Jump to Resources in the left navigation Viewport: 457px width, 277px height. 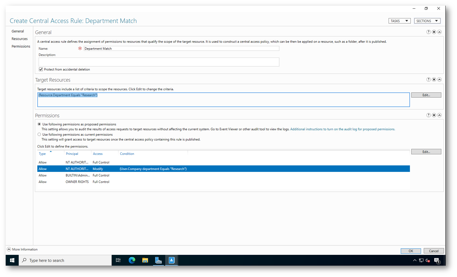click(19, 39)
